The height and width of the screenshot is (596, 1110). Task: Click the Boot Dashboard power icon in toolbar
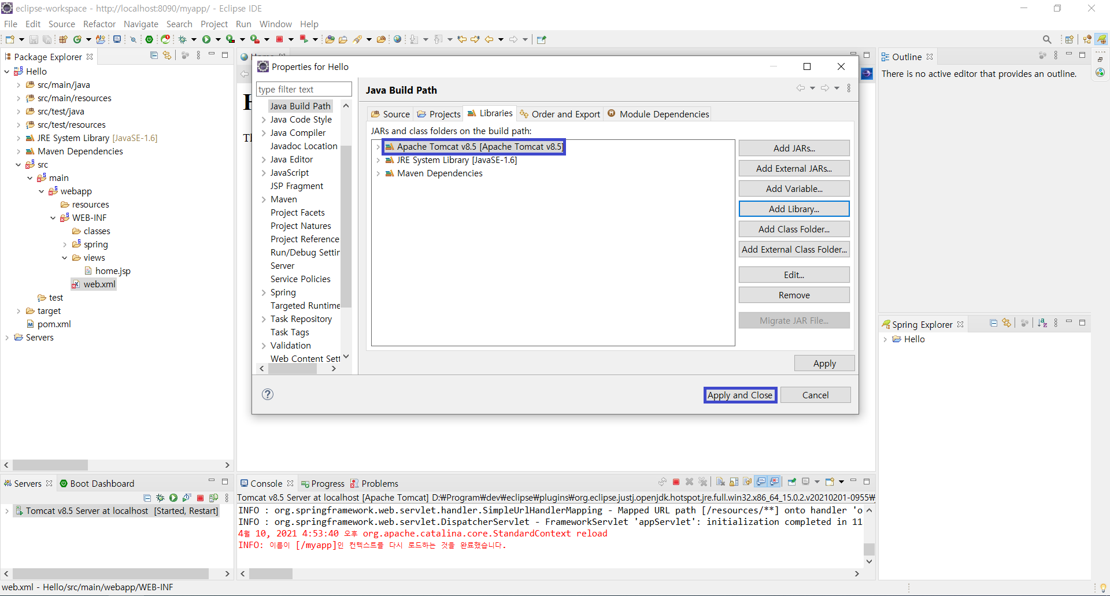(x=149, y=39)
